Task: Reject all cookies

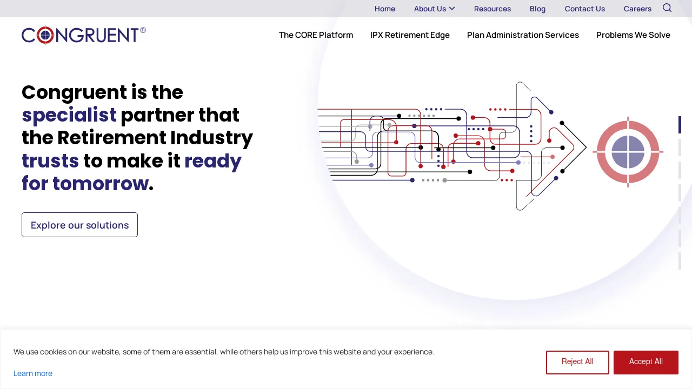Action: coord(577,362)
